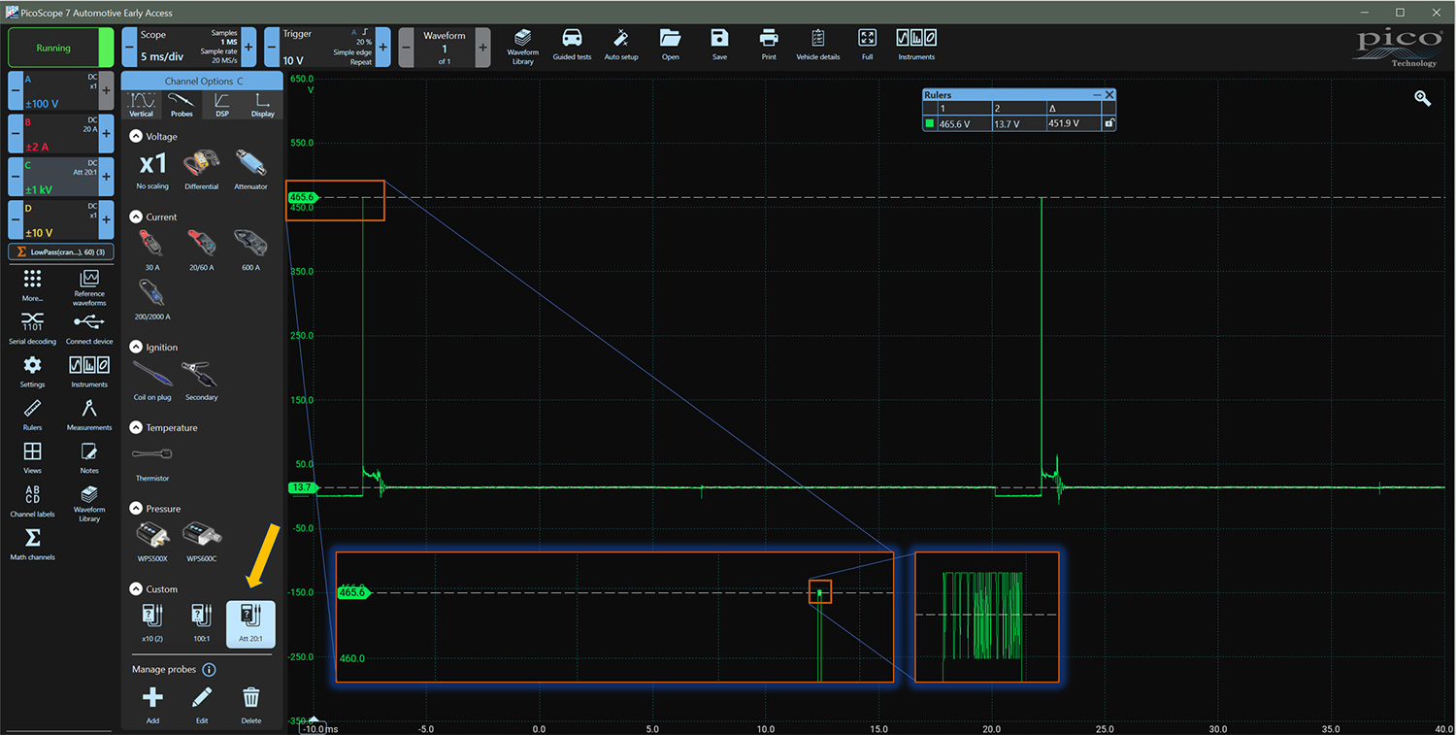Switch to the Vertical tab
The height and width of the screenshot is (735, 1456).
[x=142, y=105]
